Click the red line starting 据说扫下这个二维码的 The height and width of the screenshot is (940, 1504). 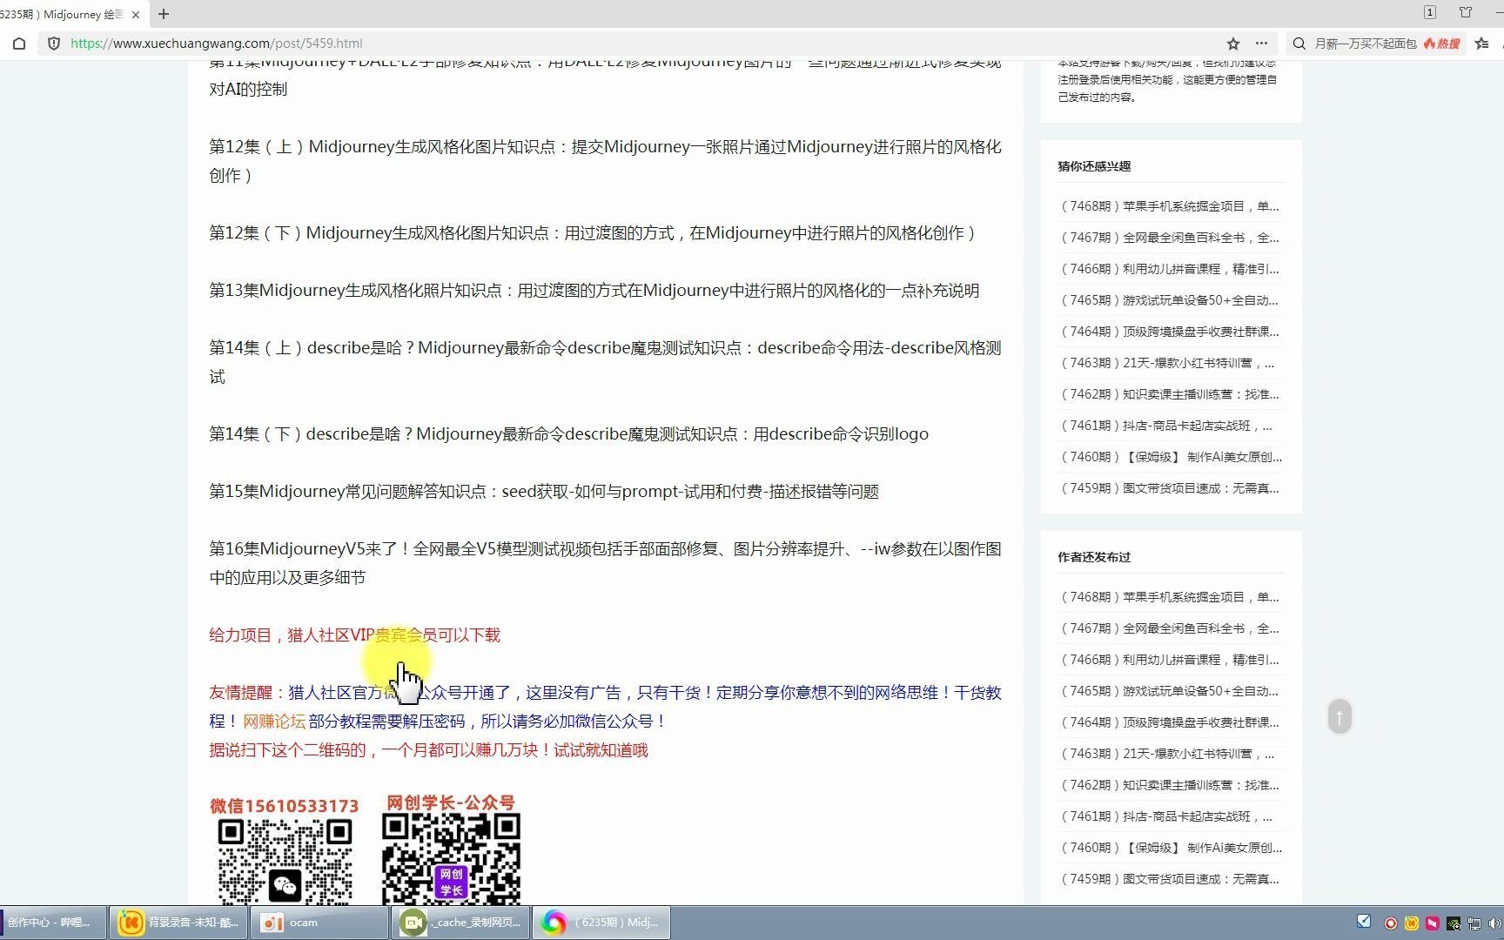[x=428, y=750]
